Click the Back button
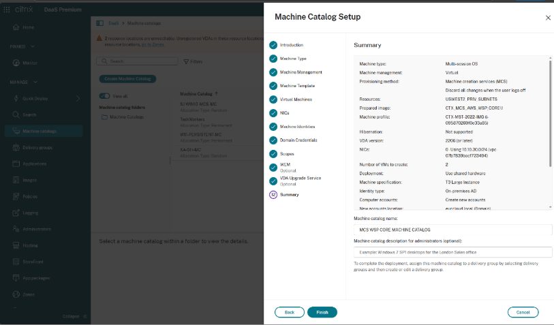The image size is (554, 325). pyautogui.click(x=290, y=312)
